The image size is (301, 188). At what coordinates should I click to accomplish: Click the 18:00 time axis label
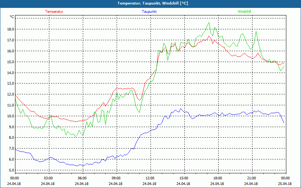pos(217,178)
